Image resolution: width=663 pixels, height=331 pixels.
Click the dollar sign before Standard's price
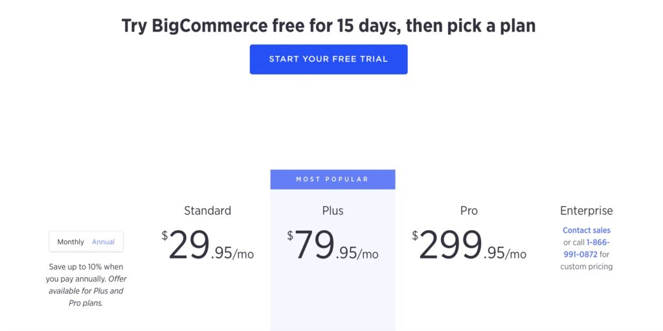point(164,235)
